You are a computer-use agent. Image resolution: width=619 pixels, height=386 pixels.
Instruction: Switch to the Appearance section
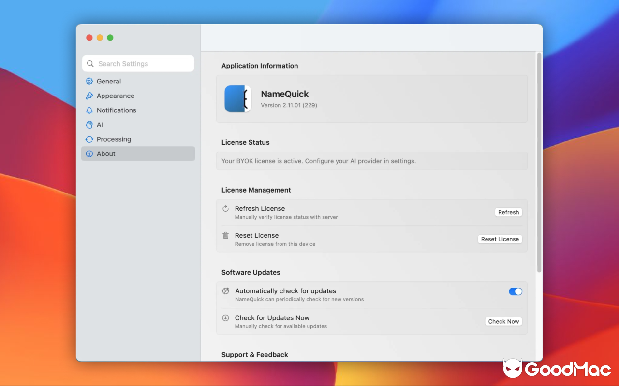point(115,96)
